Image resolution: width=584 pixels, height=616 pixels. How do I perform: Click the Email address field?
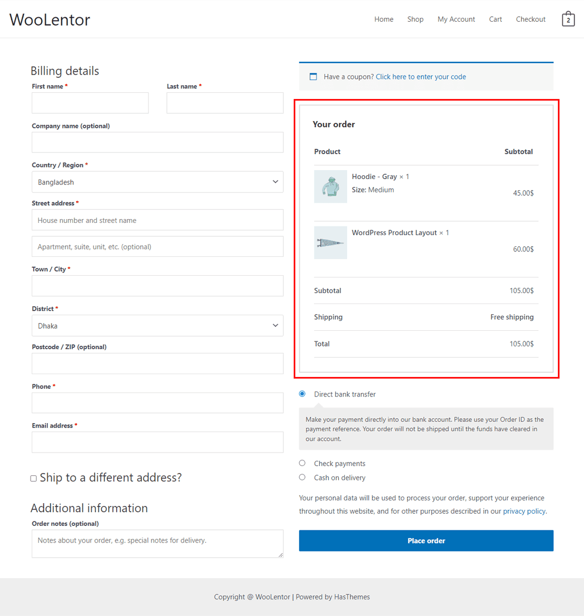coord(157,443)
